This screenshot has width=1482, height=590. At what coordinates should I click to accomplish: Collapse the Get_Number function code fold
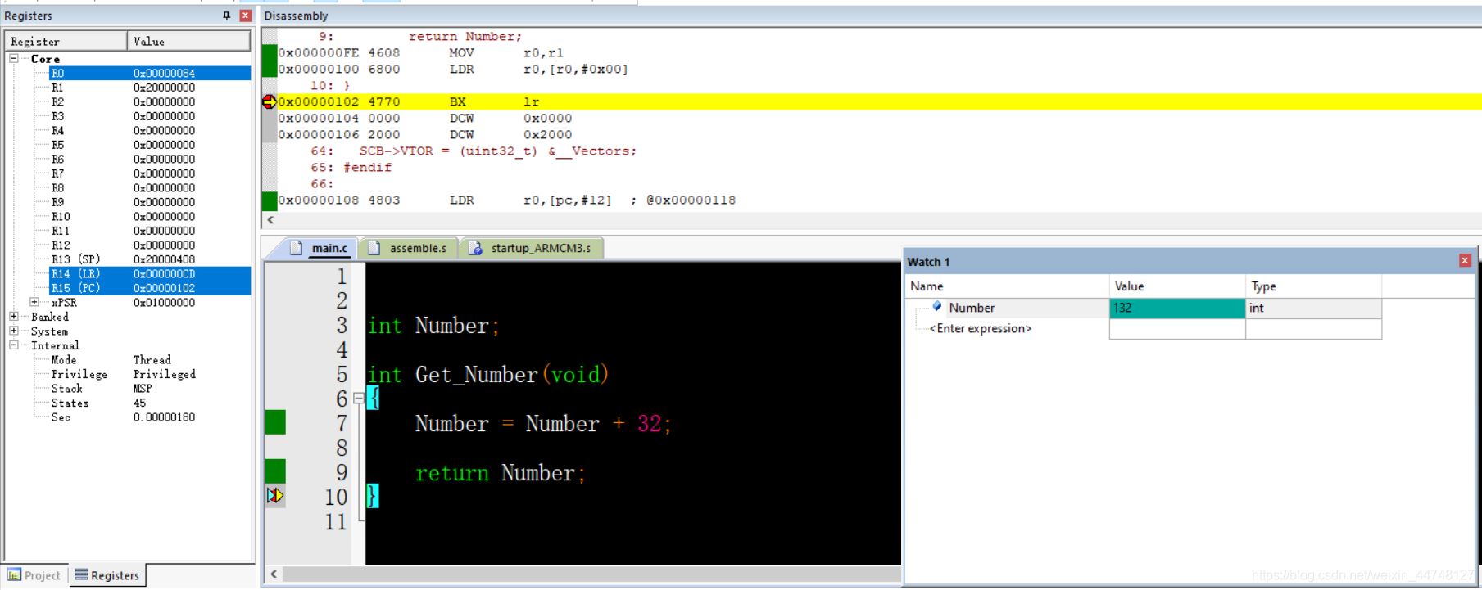click(x=358, y=399)
